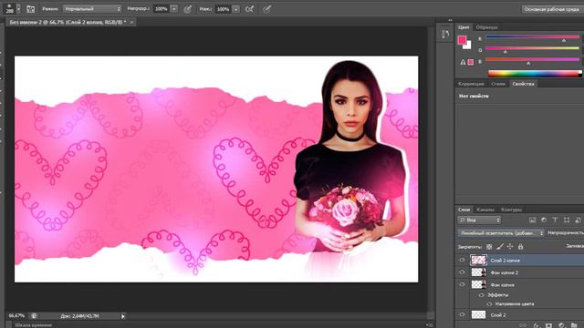This screenshot has height=328, width=584.
Task: Filter layers by smart objects icon
Action: (578, 220)
